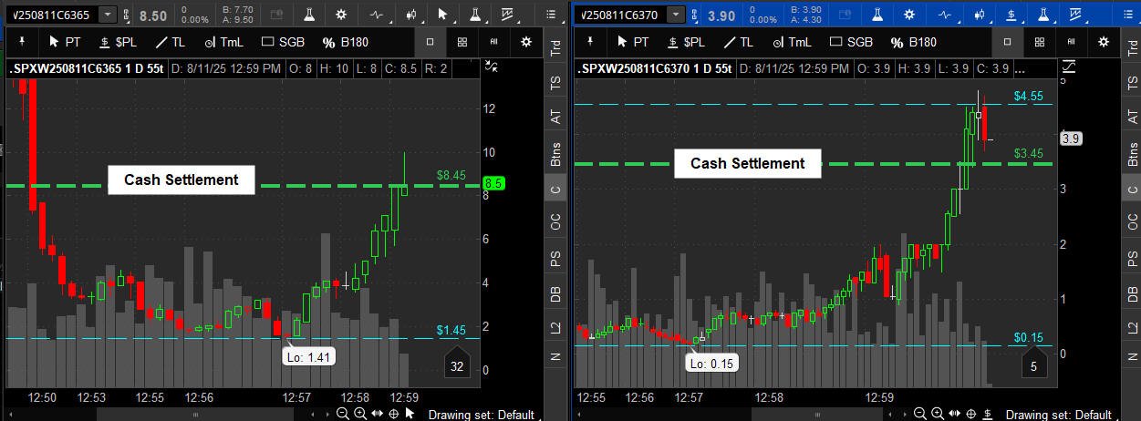This screenshot has width=1141, height=421.
Task: Click the $8.45 Cash Settlement price line label
Action: [x=451, y=175]
